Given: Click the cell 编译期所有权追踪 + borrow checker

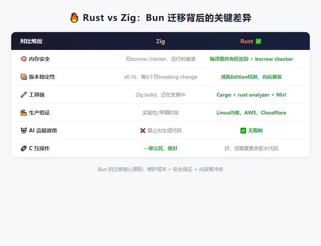Looking at the screenshot, I should coord(251,59).
